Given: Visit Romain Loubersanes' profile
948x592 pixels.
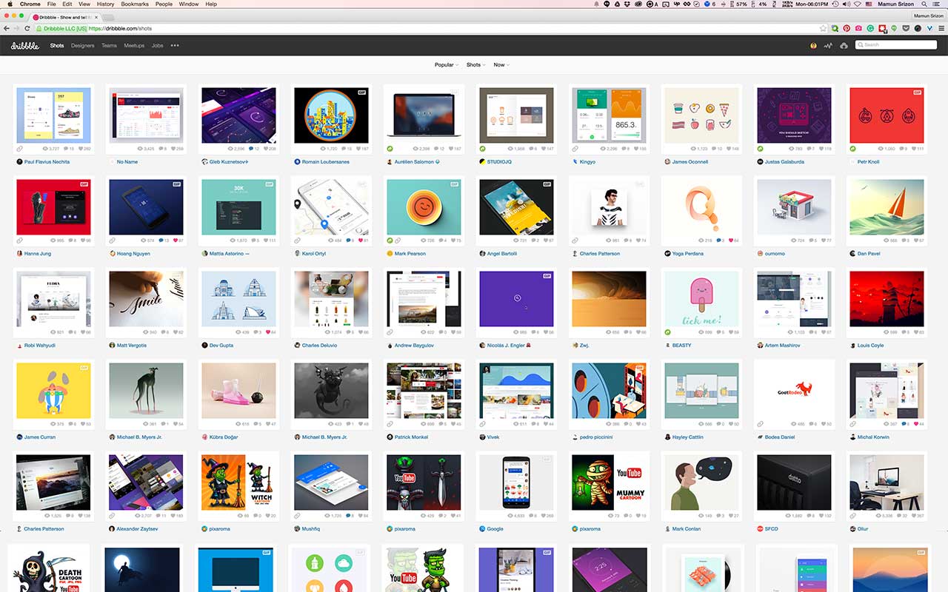Looking at the screenshot, I should (326, 161).
